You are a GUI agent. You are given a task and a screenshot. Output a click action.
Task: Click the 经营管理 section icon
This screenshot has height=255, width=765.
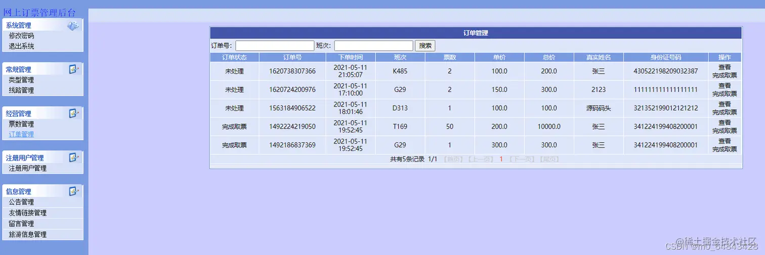(74, 113)
